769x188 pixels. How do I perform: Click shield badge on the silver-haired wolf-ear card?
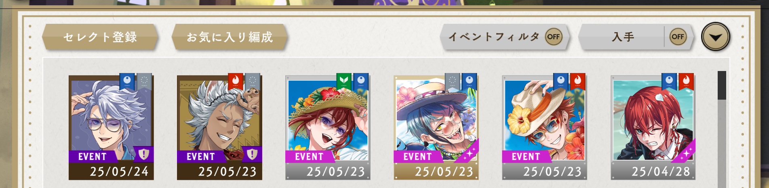(252, 154)
